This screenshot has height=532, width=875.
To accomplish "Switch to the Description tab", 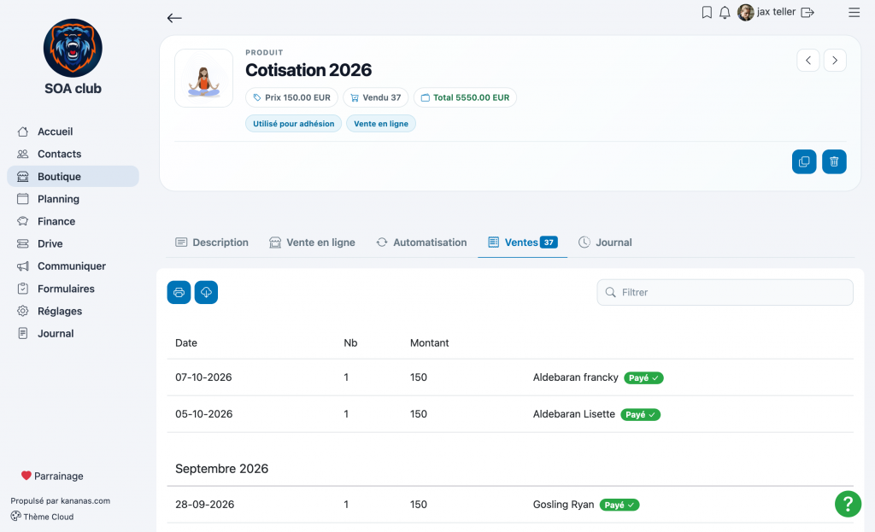I will click(x=212, y=243).
